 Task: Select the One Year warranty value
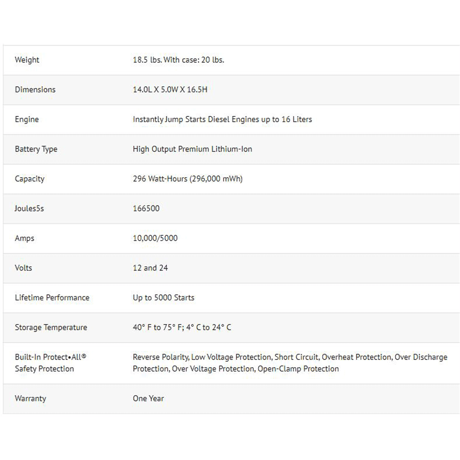click(148, 398)
